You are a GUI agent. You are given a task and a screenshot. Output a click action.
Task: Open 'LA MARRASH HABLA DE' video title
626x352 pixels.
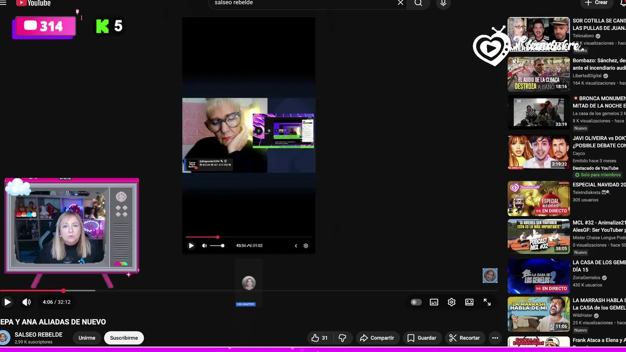(599, 304)
